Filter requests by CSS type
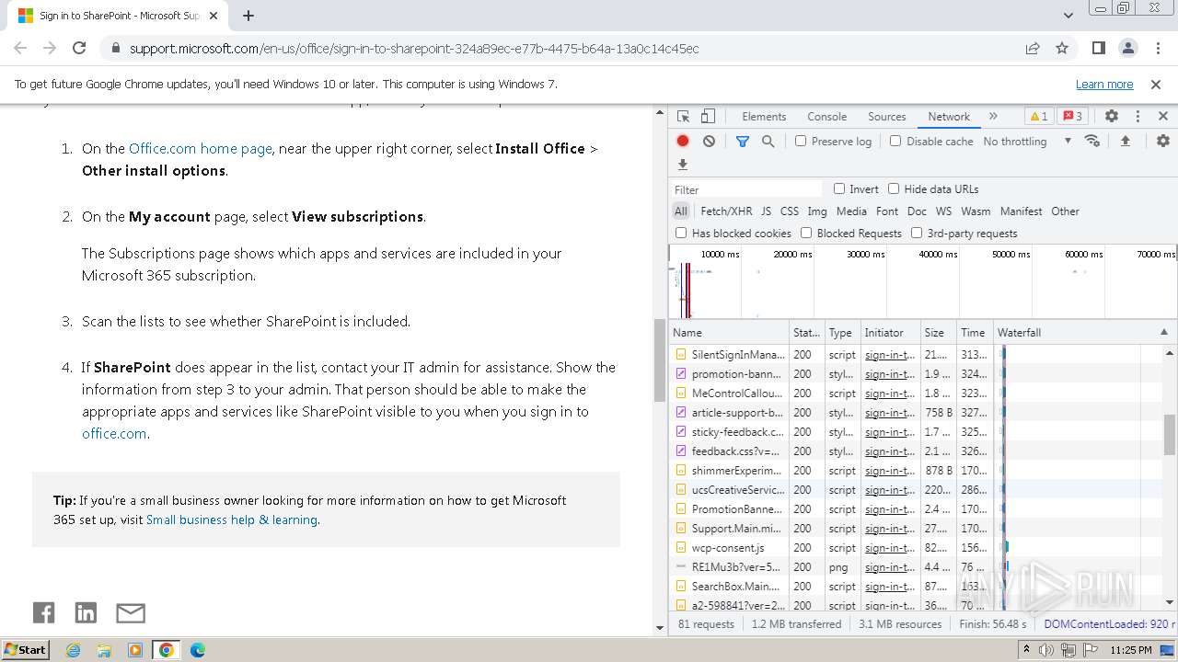 [x=790, y=211]
